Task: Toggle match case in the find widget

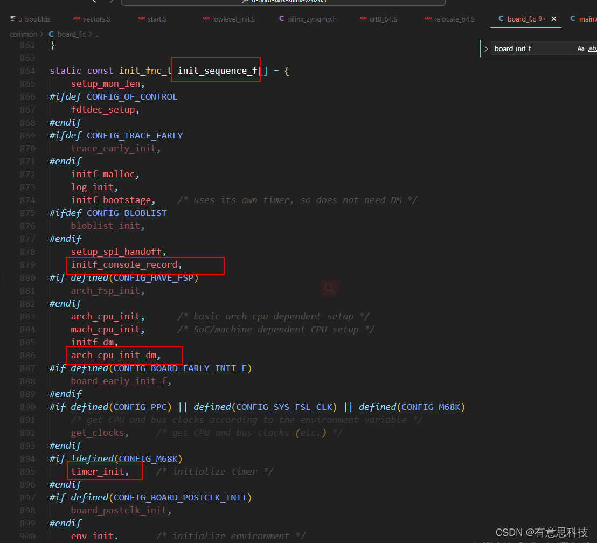Action: coord(581,48)
